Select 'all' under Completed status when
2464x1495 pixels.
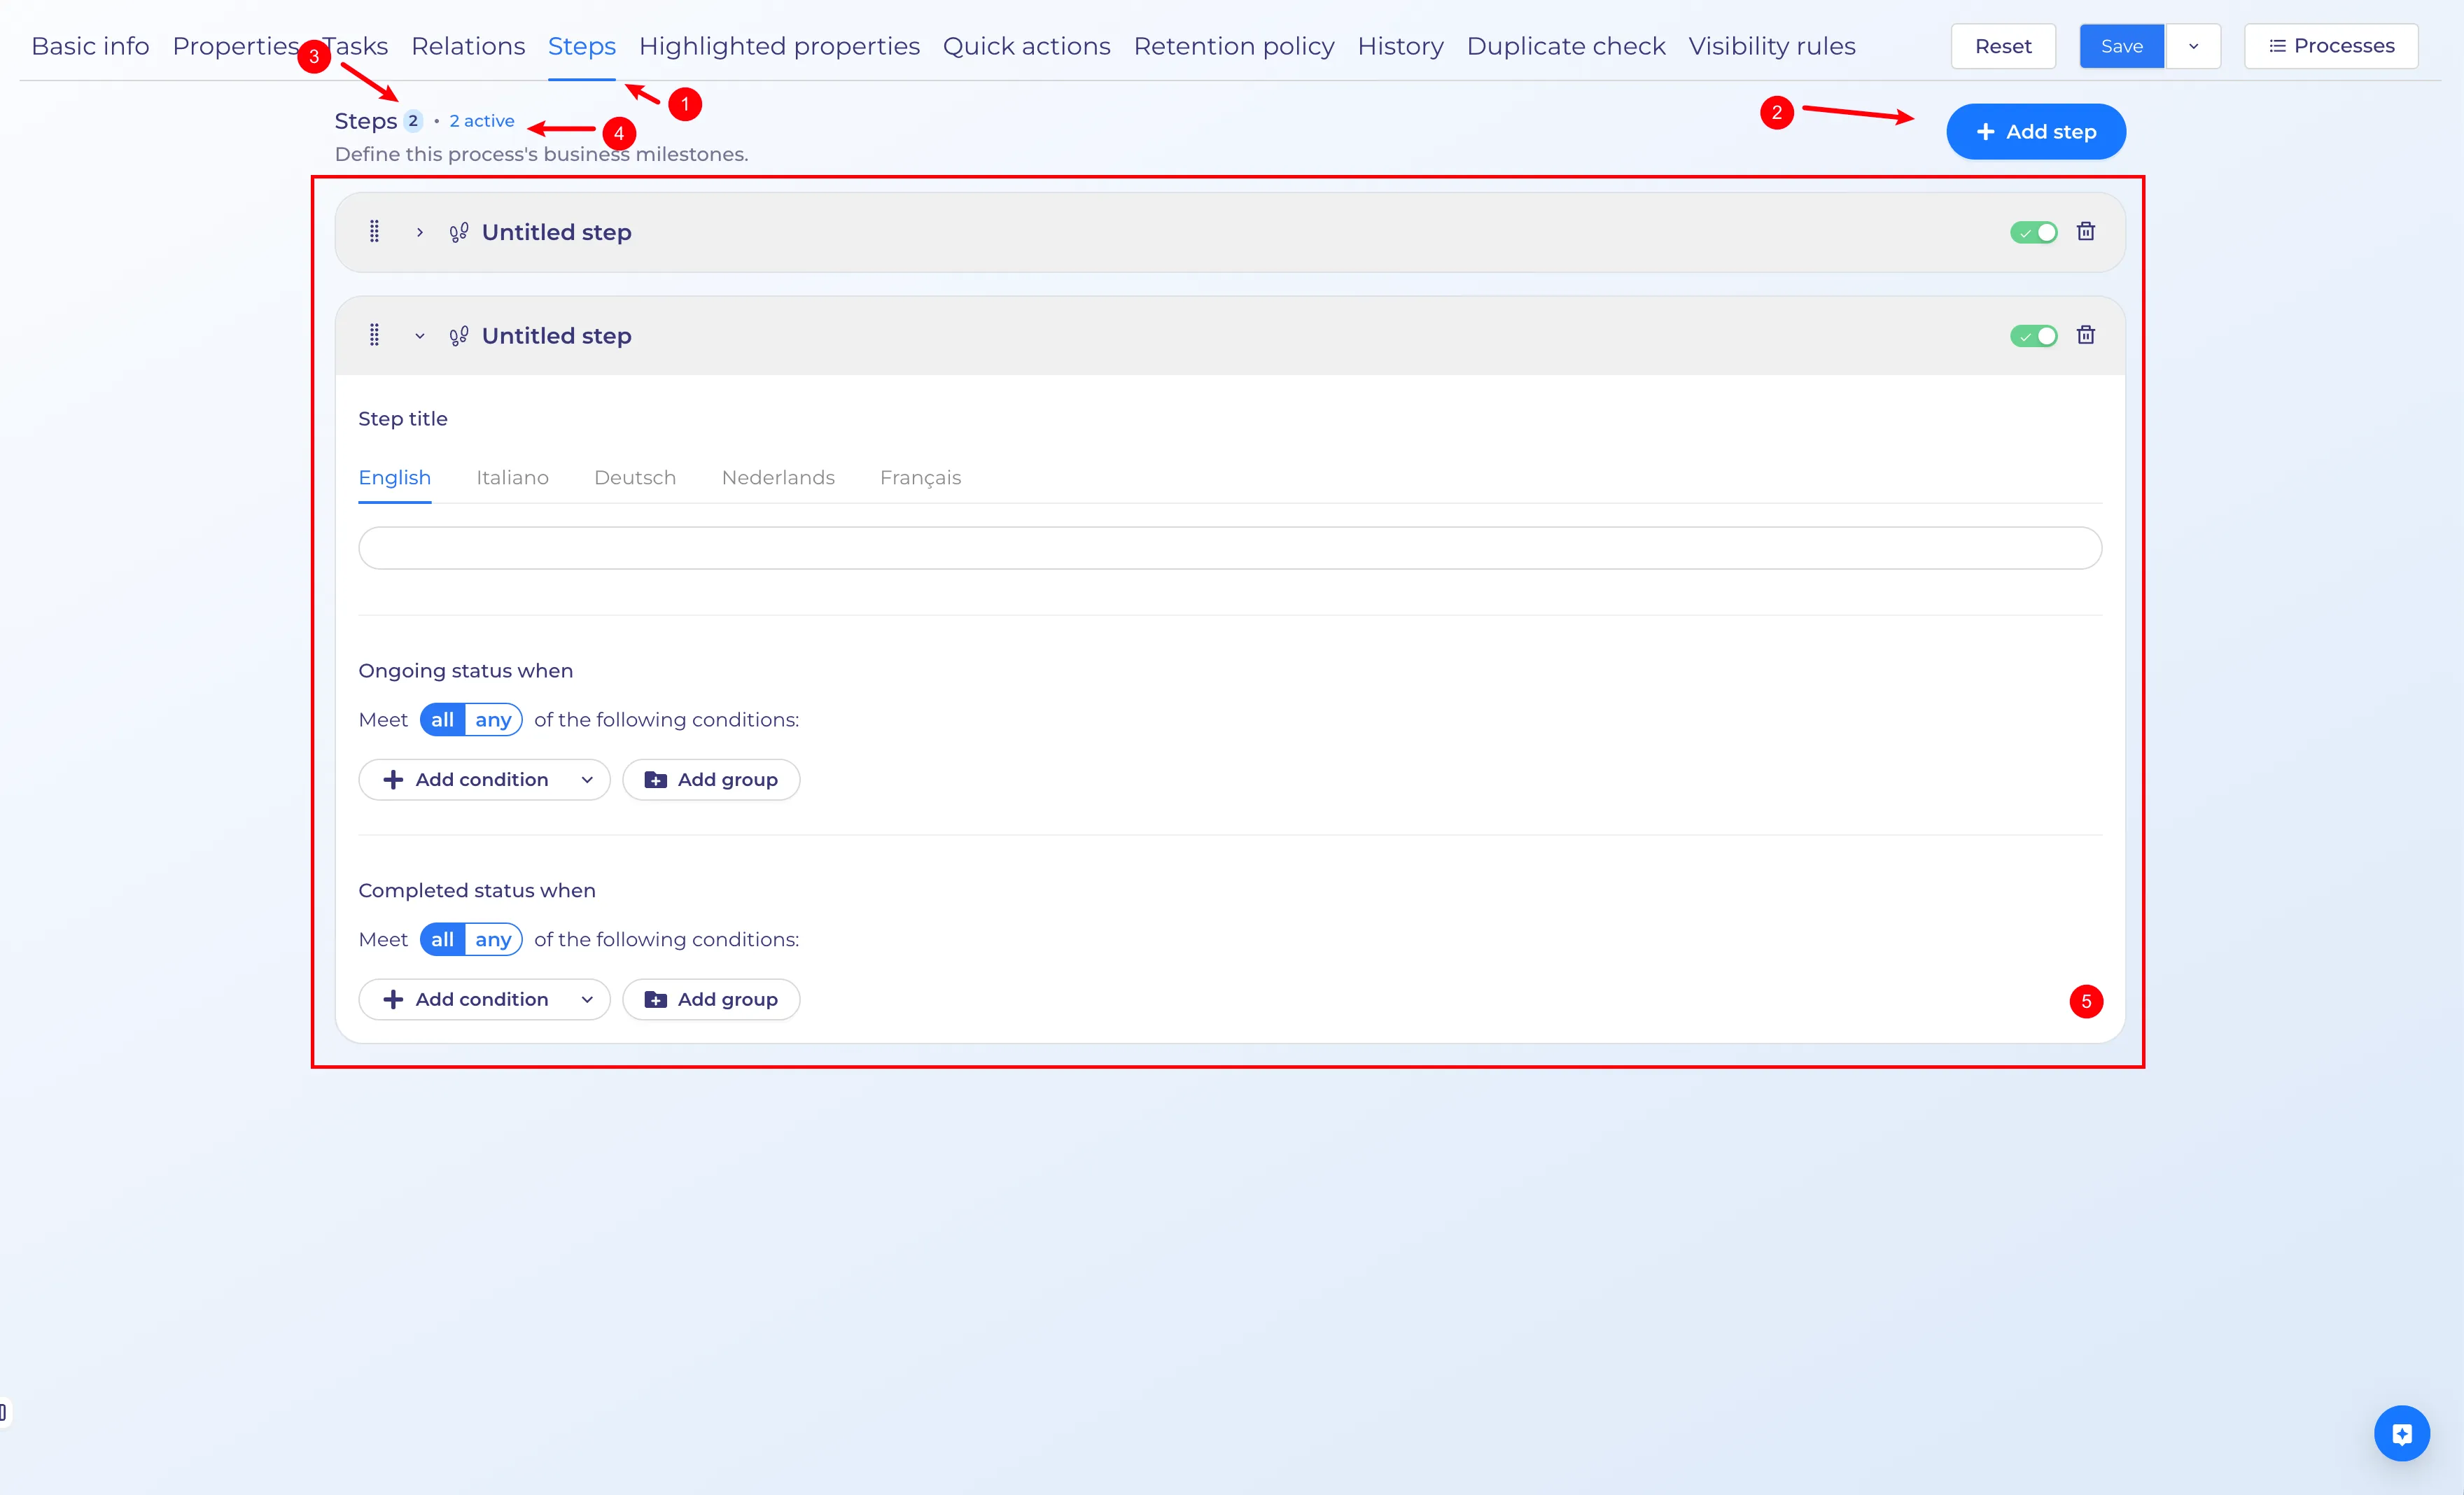(x=442, y=940)
